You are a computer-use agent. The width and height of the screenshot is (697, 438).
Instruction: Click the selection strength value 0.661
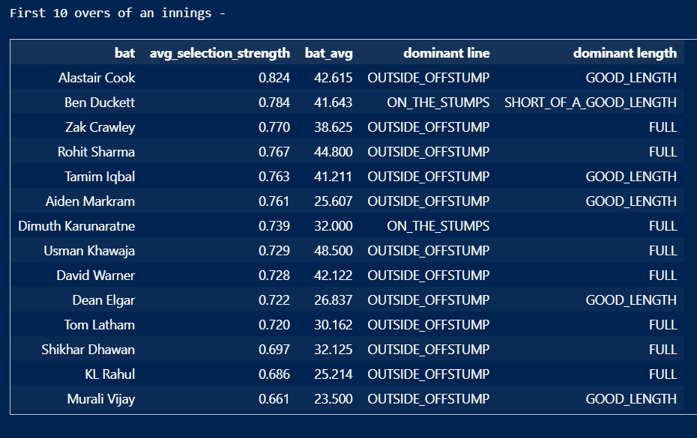tap(274, 399)
